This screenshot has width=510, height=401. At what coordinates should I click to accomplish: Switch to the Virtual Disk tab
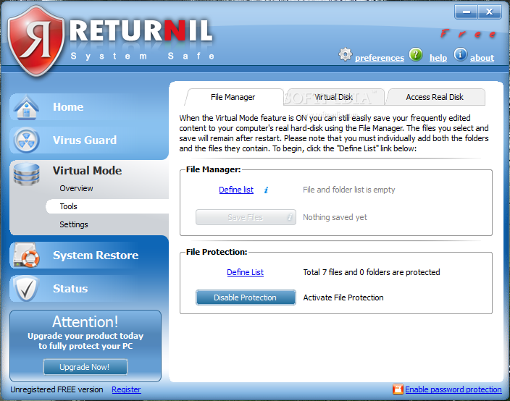pos(334,97)
